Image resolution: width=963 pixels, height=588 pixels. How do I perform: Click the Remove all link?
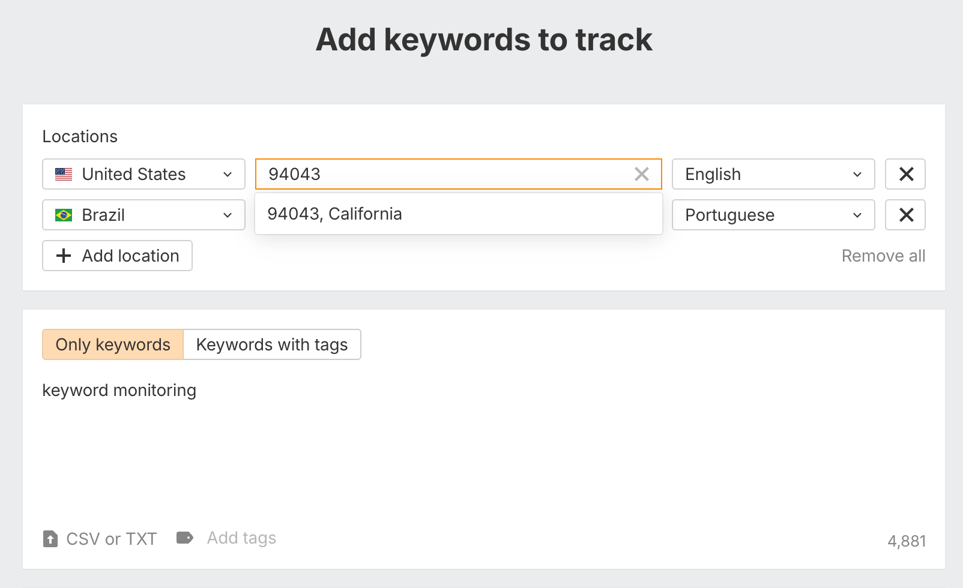pyautogui.click(x=883, y=256)
